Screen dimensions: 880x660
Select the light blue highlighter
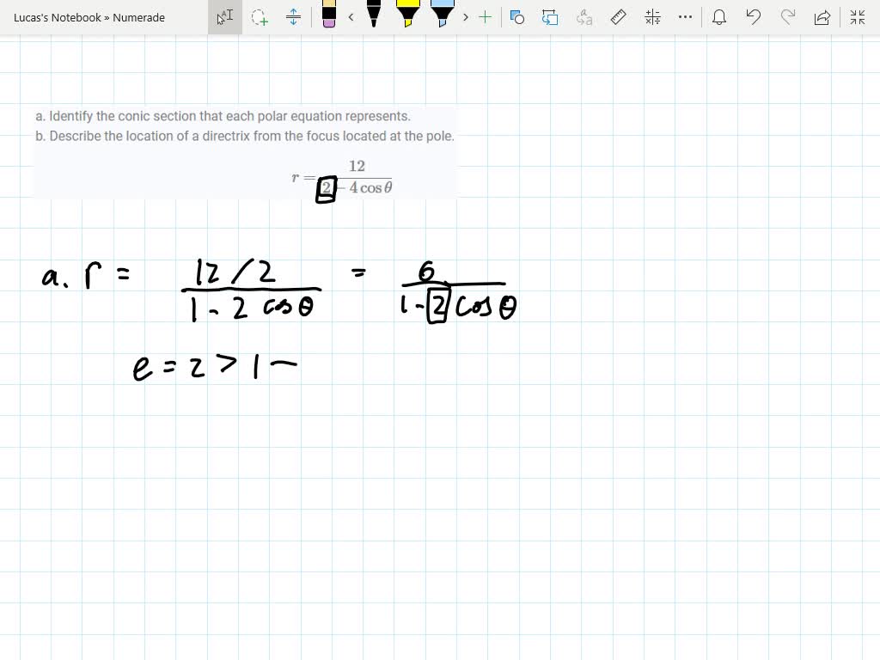pos(443,14)
